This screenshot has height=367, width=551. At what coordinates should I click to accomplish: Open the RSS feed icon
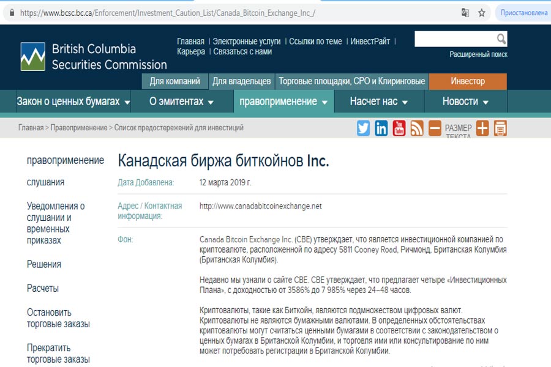coord(417,128)
